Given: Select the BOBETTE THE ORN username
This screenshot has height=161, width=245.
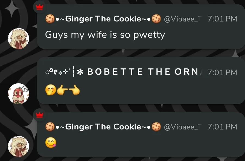Looking at the screenshot, I should 142,72.
